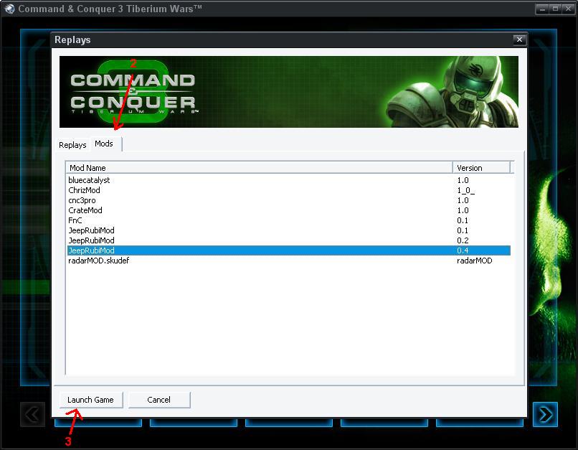Sort the list by Version column header
This screenshot has width=578, height=450.
click(x=481, y=168)
